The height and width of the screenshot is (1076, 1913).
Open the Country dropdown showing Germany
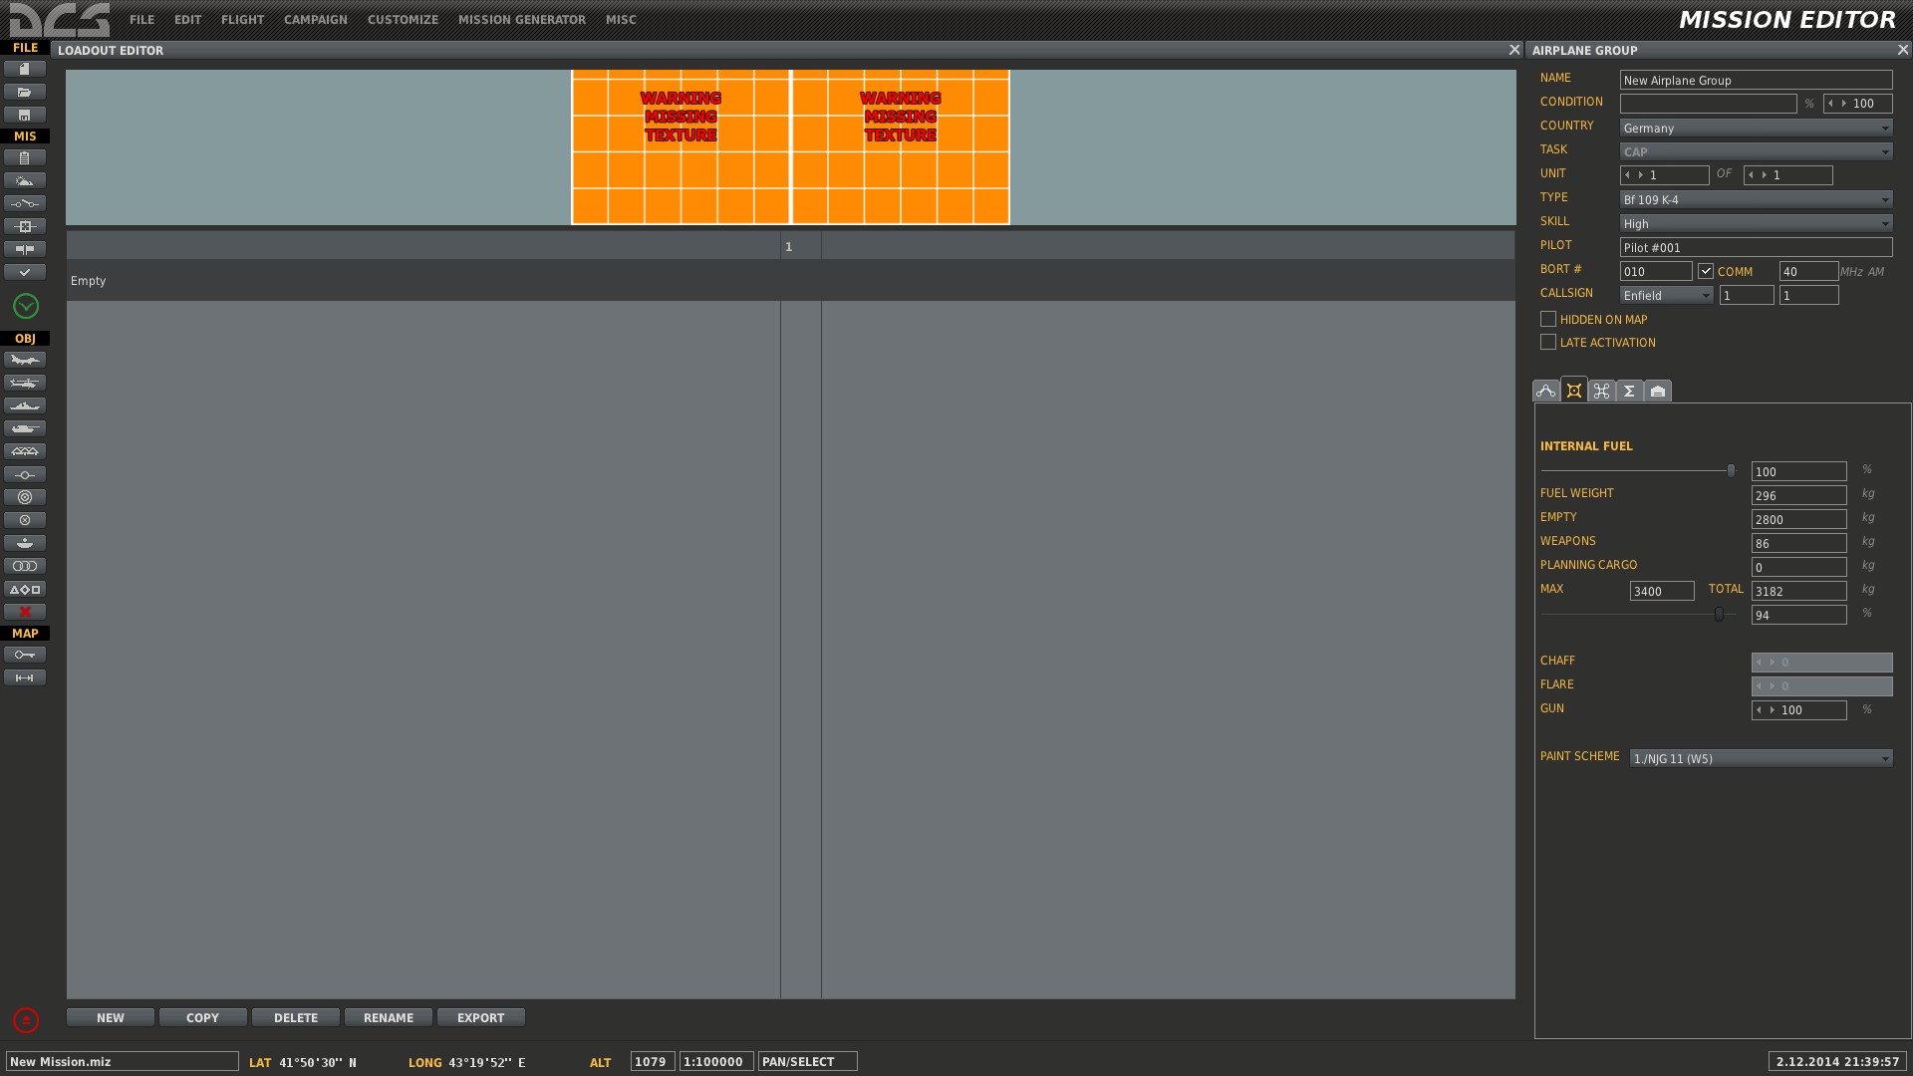click(x=1756, y=128)
